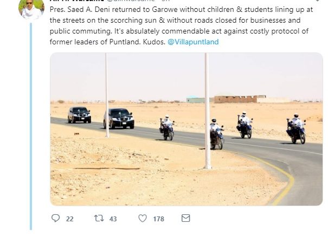Click the tweet text about Garowe
The width and height of the screenshot is (328, 237).
pyautogui.click(x=181, y=25)
